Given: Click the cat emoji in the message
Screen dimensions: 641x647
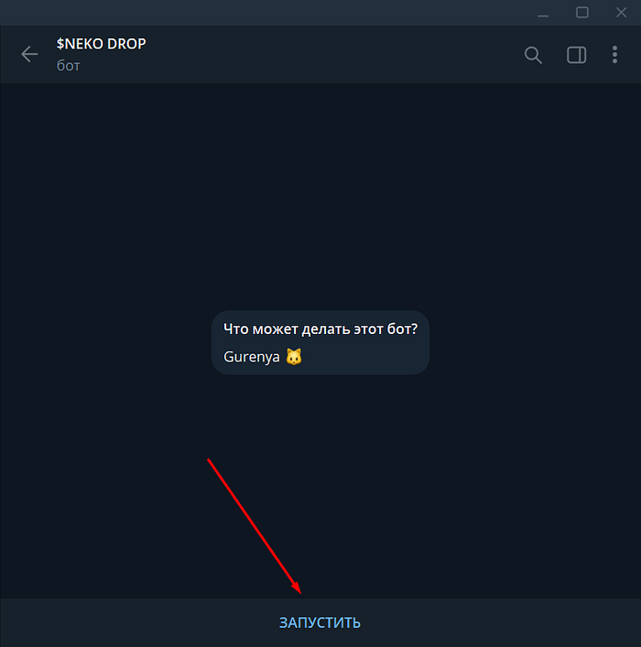Looking at the screenshot, I should pos(294,357).
